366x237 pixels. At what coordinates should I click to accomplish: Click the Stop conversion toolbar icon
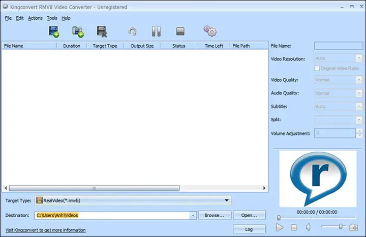(180, 31)
